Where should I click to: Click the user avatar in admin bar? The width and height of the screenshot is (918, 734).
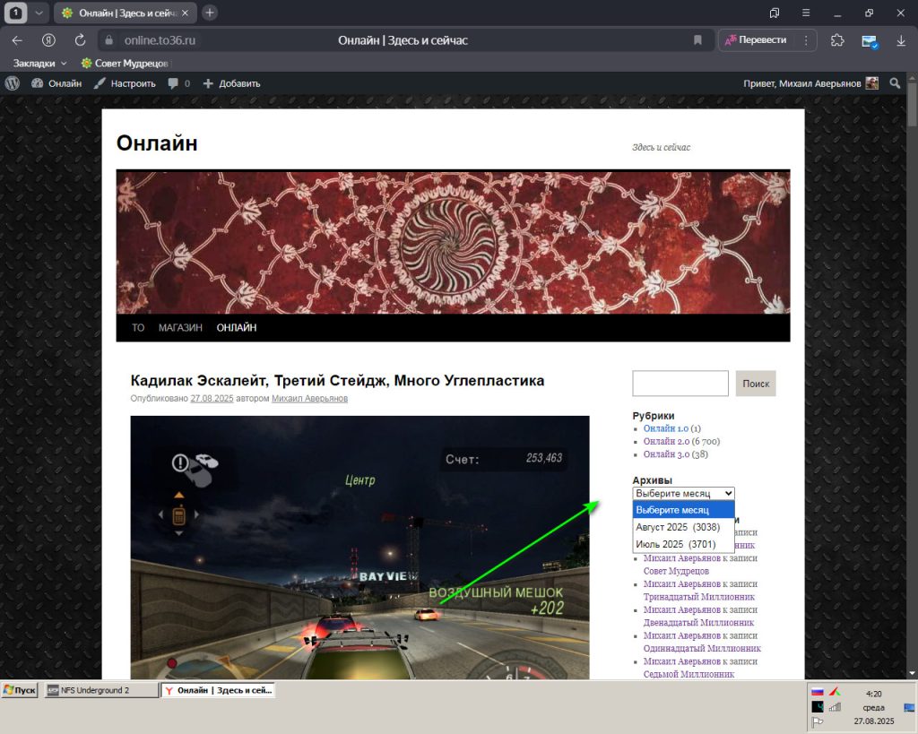point(871,83)
